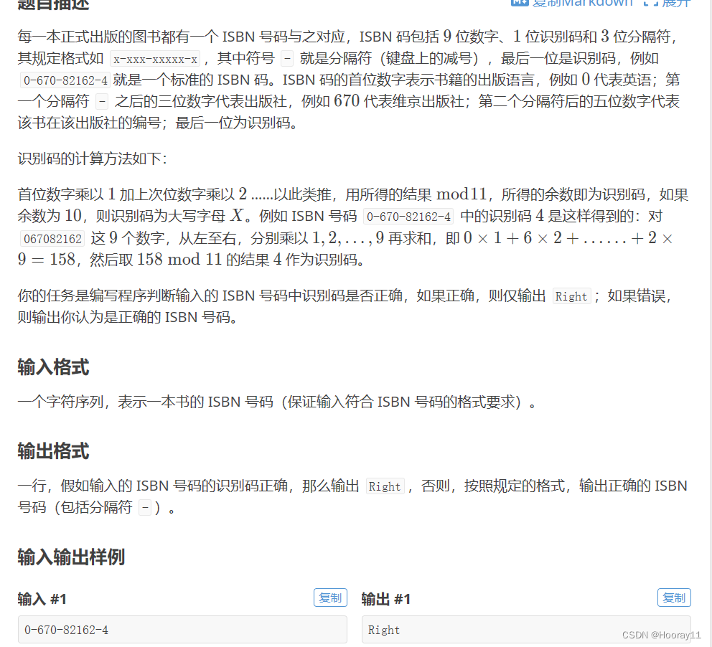Click the 复制 button for 输入 #1
The image size is (712, 647).
[x=330, y=598]
